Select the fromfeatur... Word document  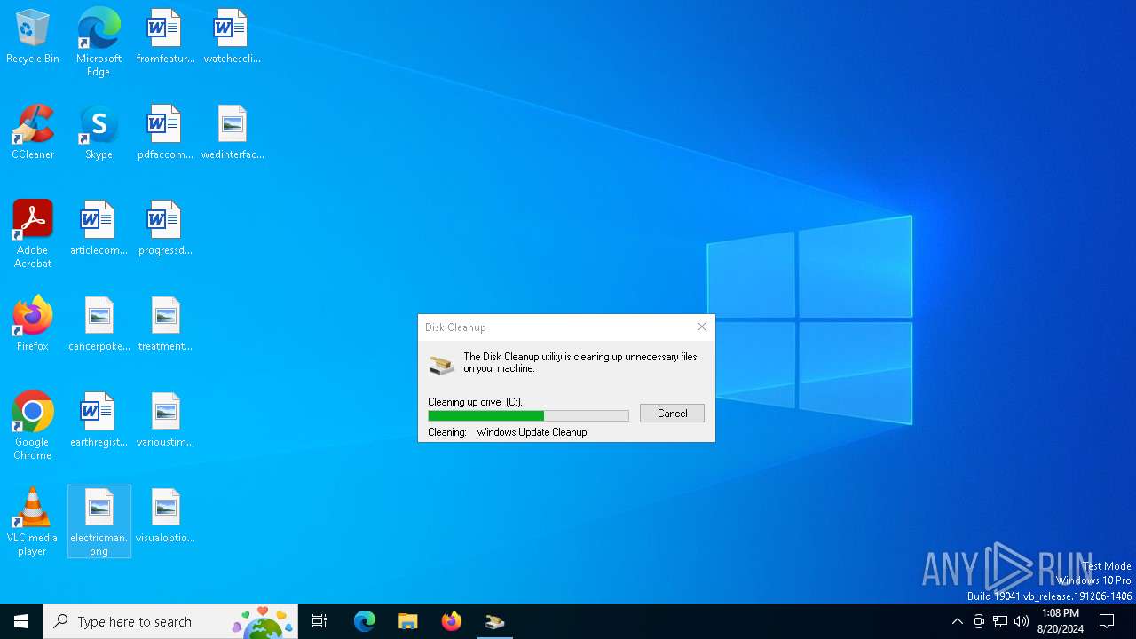165,37
